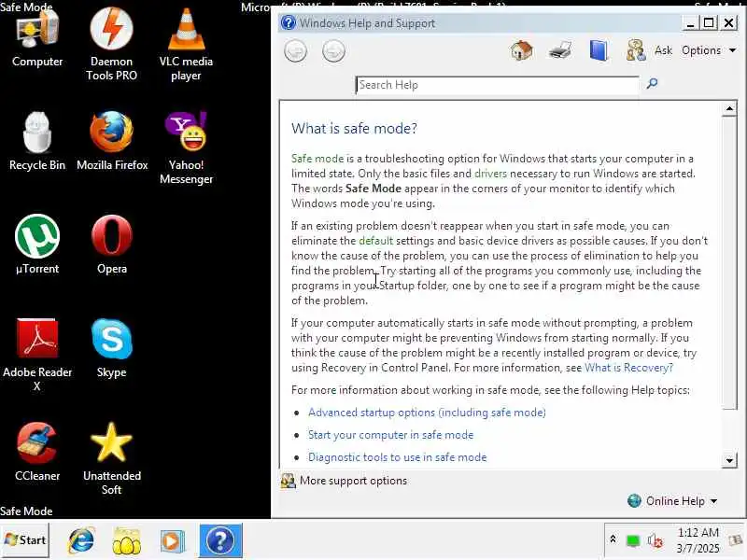Screen dimensions: 747x560
Task: Select the Recycle Bin icon
Action: click(x=37, y=141)
